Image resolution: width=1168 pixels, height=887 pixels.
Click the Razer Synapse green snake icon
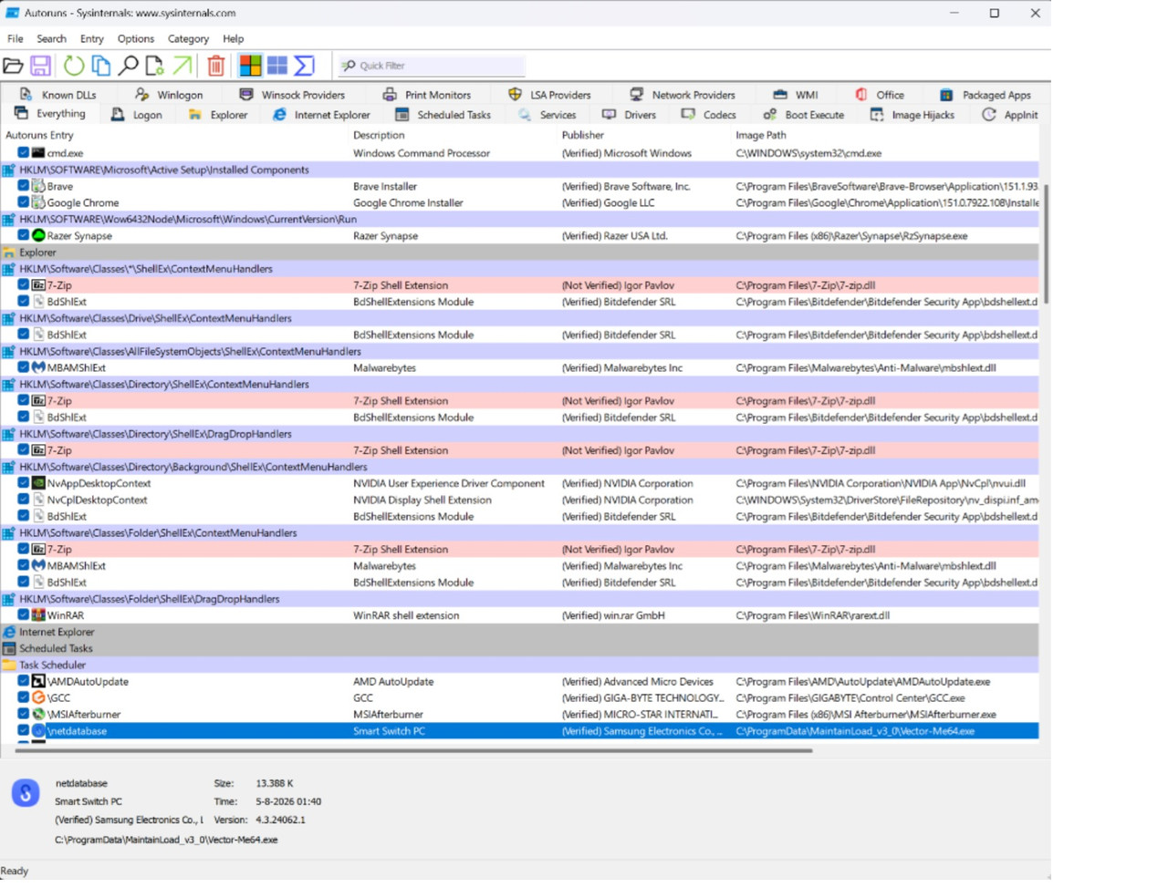(38, 235)
